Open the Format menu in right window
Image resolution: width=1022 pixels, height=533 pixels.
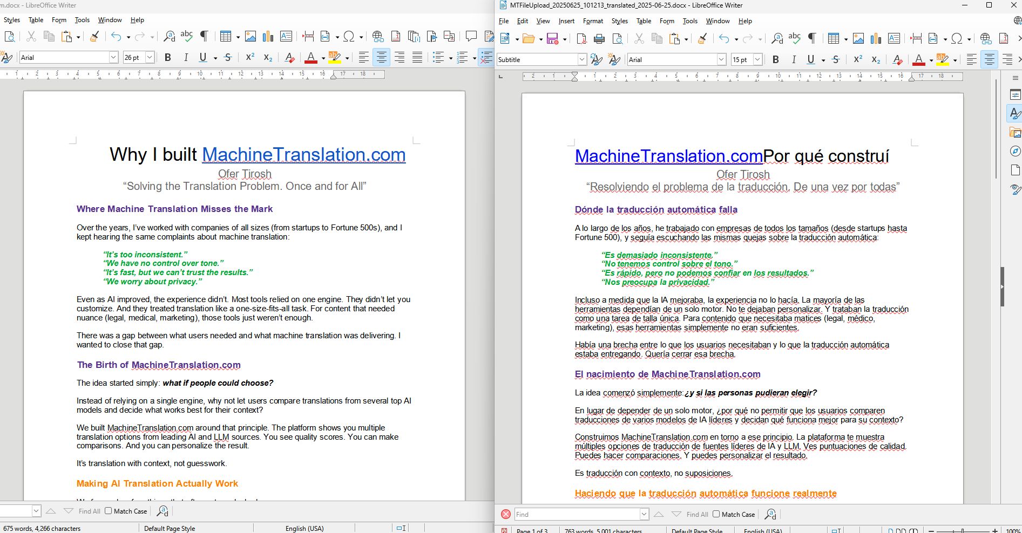593,21
